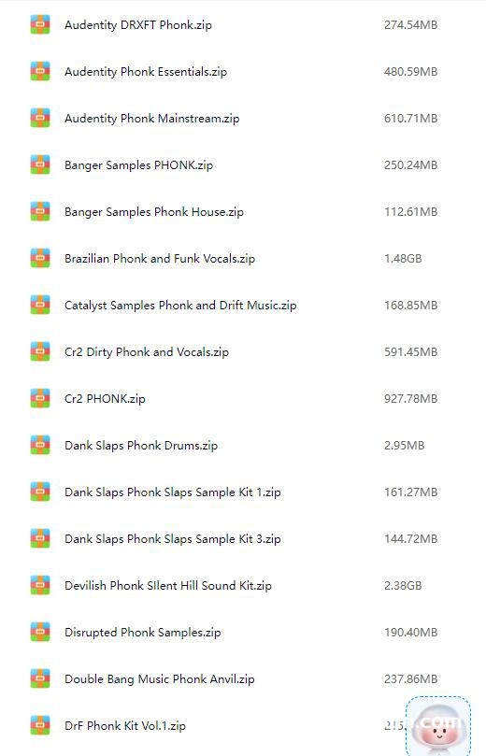Open Dank Slaps Phonk Slaps Sample Kit 1.zip

coord(173,492)
